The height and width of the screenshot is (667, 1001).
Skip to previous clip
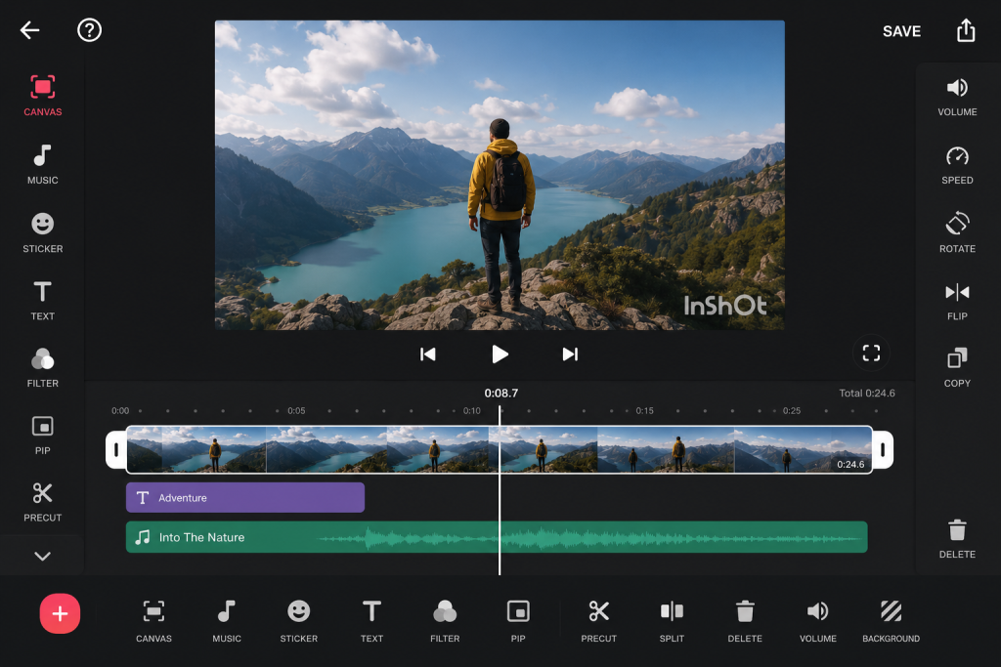[428, 354]
